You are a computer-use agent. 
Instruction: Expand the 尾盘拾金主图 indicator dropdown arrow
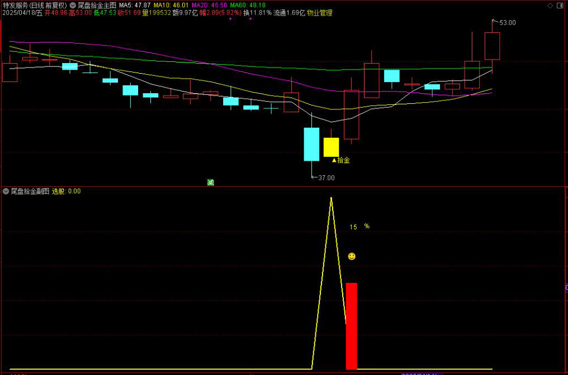tap(73, 5)
